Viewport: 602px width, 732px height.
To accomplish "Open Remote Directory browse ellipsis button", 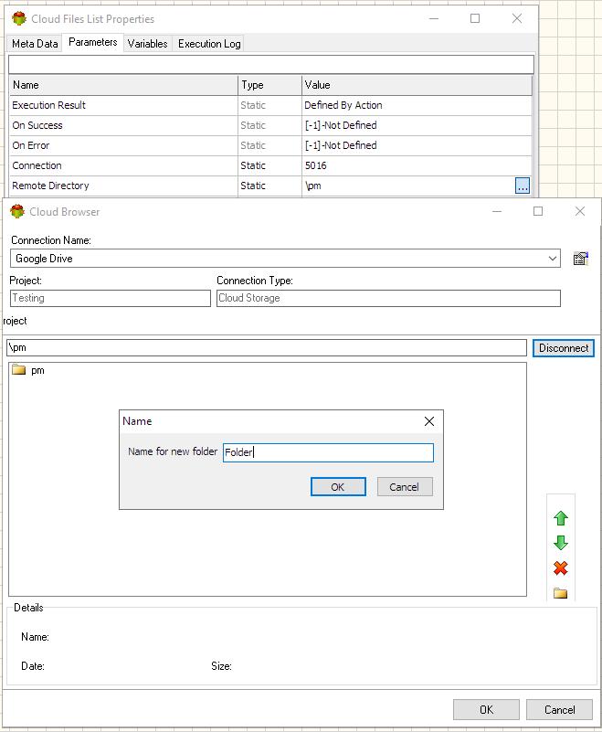I will 523,186.
